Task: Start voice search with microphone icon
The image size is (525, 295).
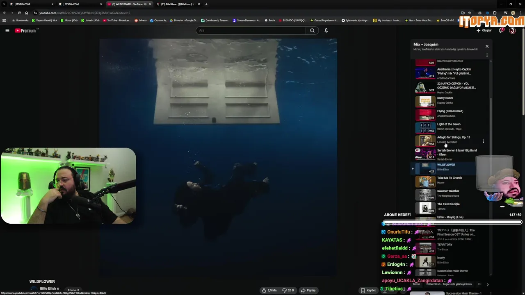Action: [x=326, y=30]
